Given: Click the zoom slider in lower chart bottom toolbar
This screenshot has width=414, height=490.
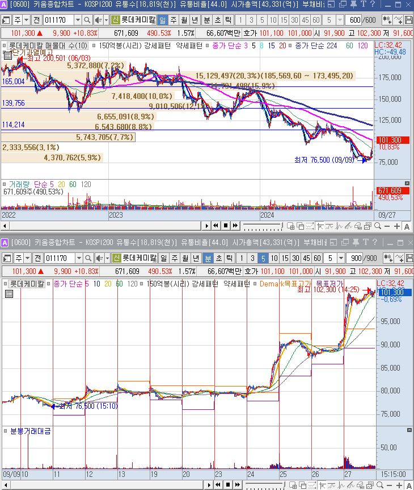Looking at the screenshot, I should tap(265, 485).
